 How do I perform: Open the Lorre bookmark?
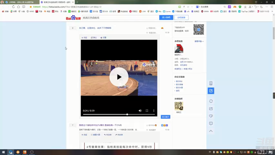167,11
